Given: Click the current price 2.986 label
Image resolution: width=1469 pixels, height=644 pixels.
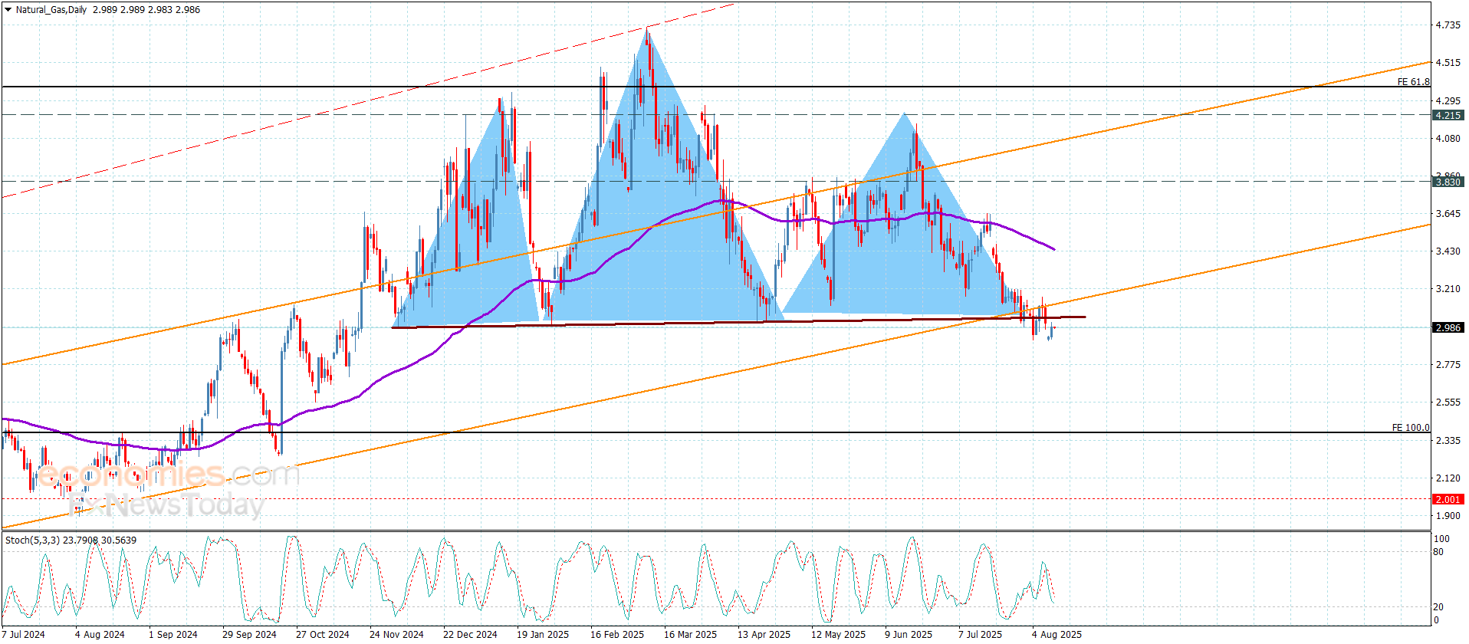Looking at the screenshot, I should point(1448,327).
